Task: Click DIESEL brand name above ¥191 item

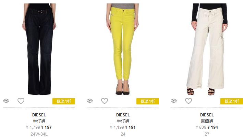Action: pyautogui.click(x=123, y=115)
